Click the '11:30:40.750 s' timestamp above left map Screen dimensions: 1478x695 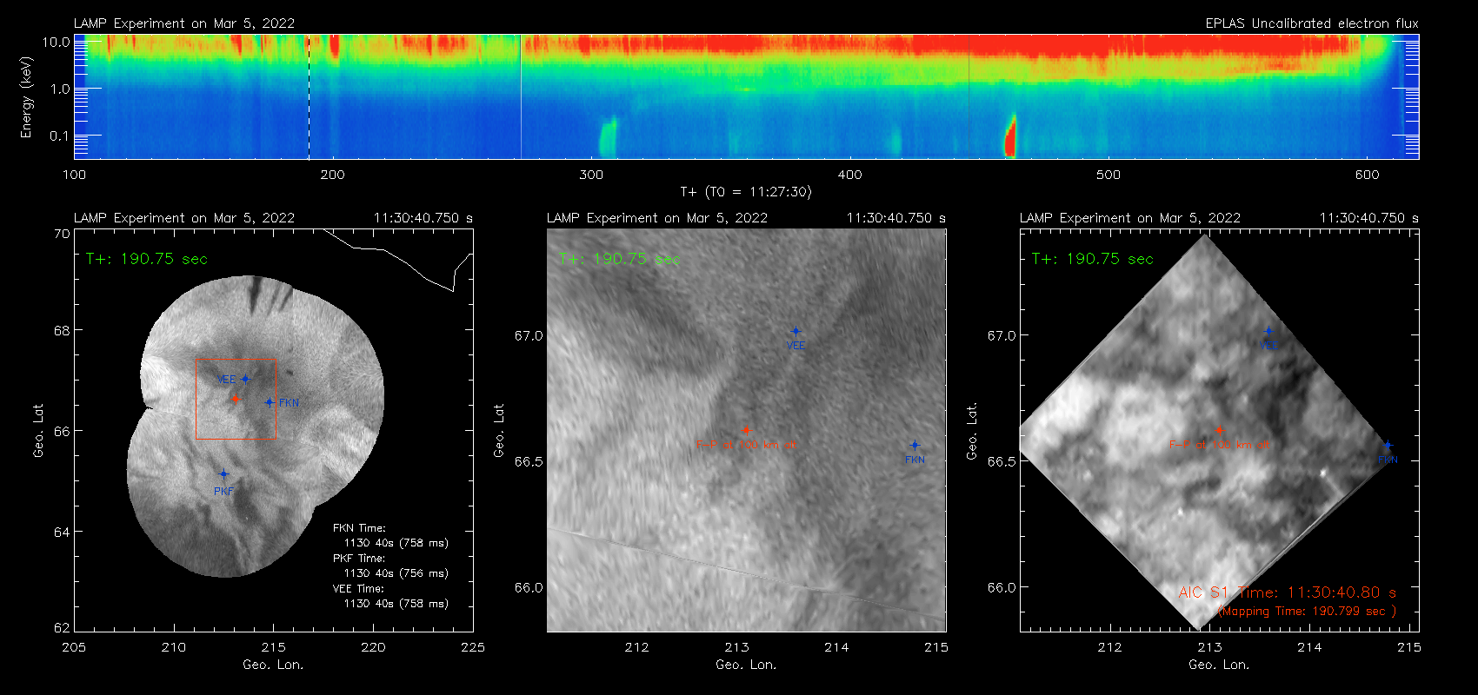pyautogui.click(x=423, y=218)
